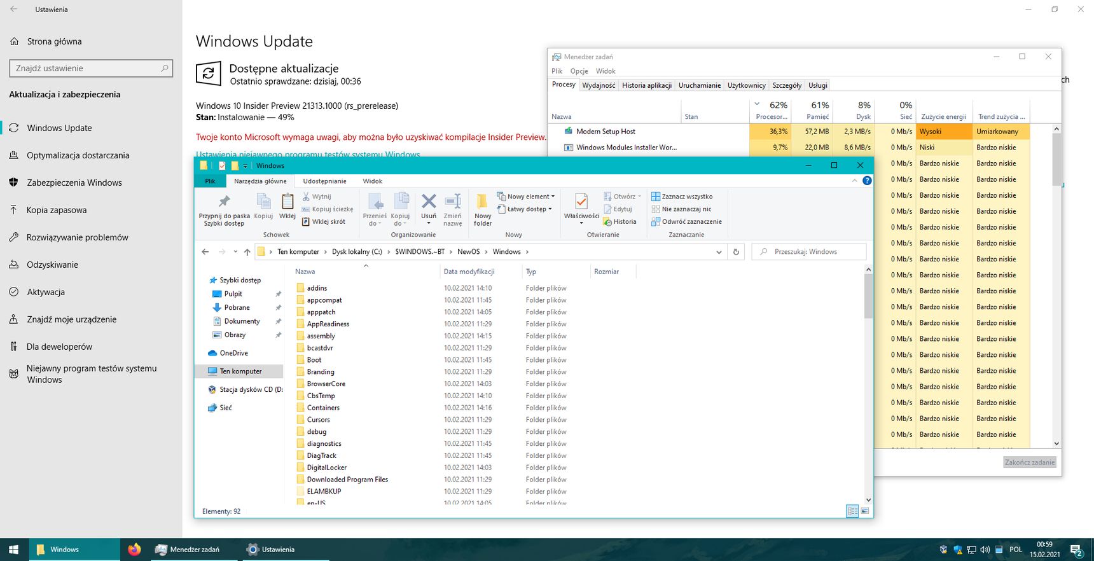
Task: Open the Explorer help question mark icon
Action: pos(867,181)
